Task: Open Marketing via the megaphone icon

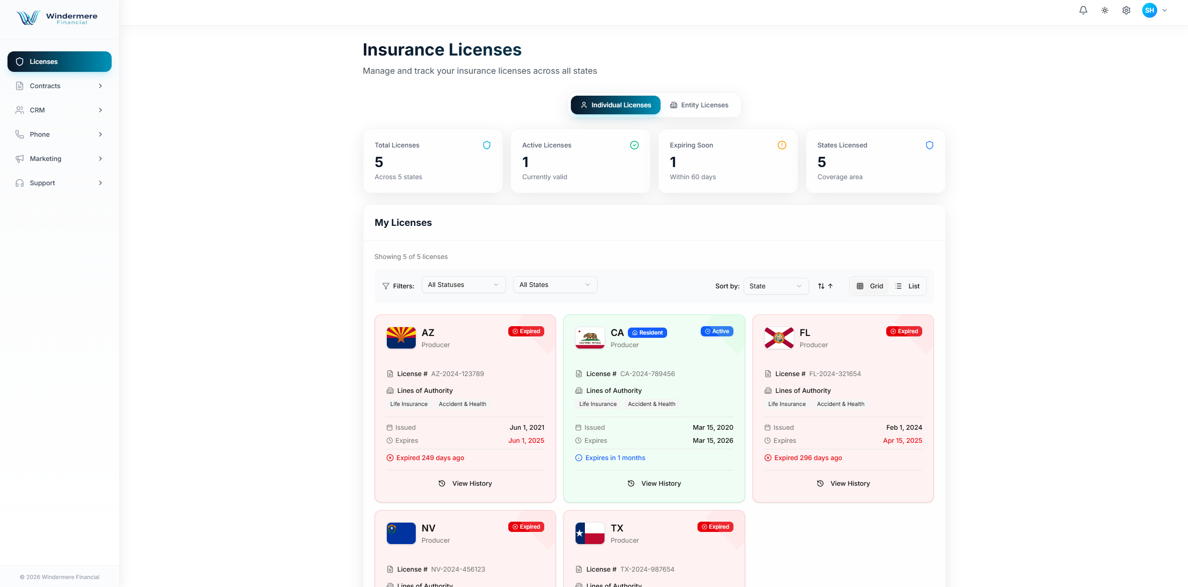Action: [19, 159]
